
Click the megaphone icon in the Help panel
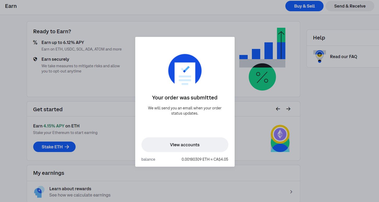(320, 57)
